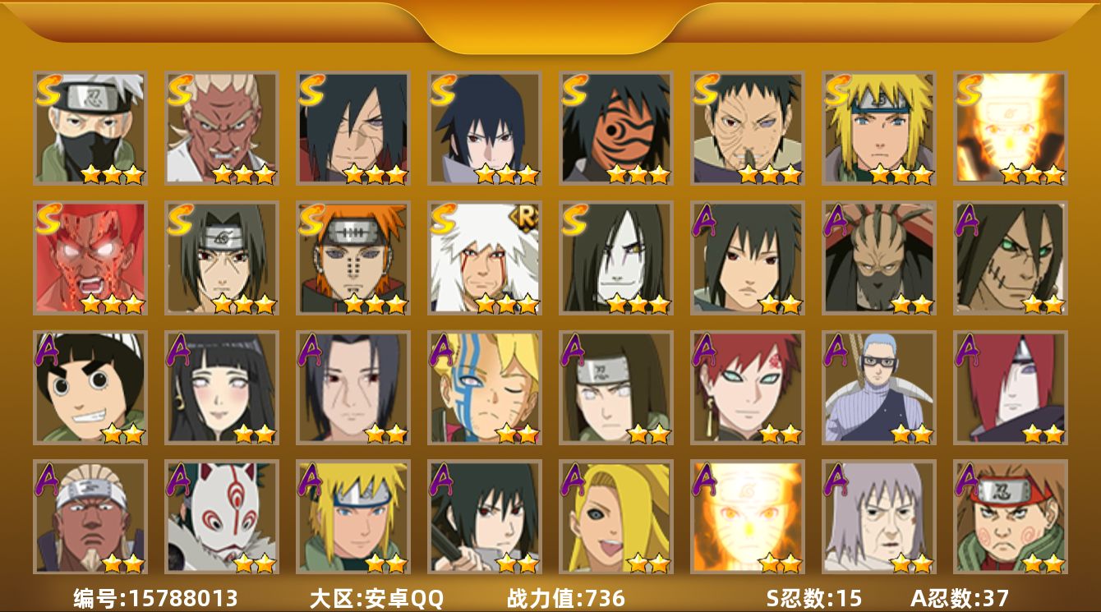Select the red-skinned glowing-eyes character portrait
Image resolution: width=1101 pixels, height=612 pixels.
coord(90,258)
